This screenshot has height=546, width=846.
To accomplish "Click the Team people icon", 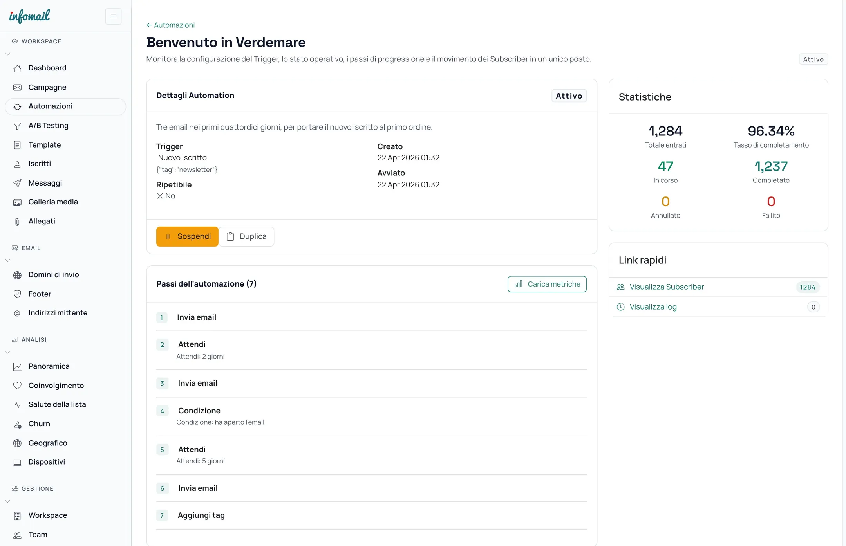I will coord(17,535).
